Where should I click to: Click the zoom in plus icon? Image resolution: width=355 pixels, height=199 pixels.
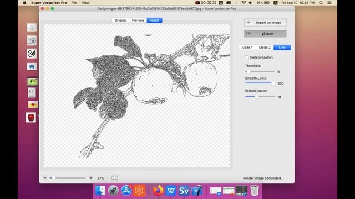tap(91, 178)
